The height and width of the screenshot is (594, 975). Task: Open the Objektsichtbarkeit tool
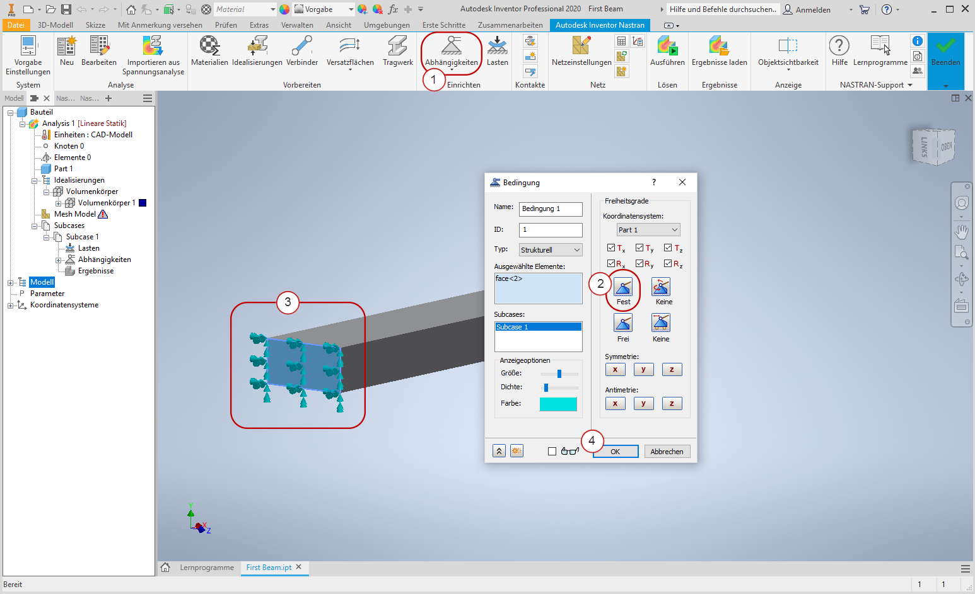[788, 53]
